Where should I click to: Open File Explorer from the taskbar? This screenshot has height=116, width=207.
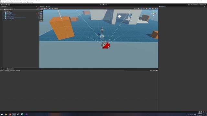click(6, 114)
